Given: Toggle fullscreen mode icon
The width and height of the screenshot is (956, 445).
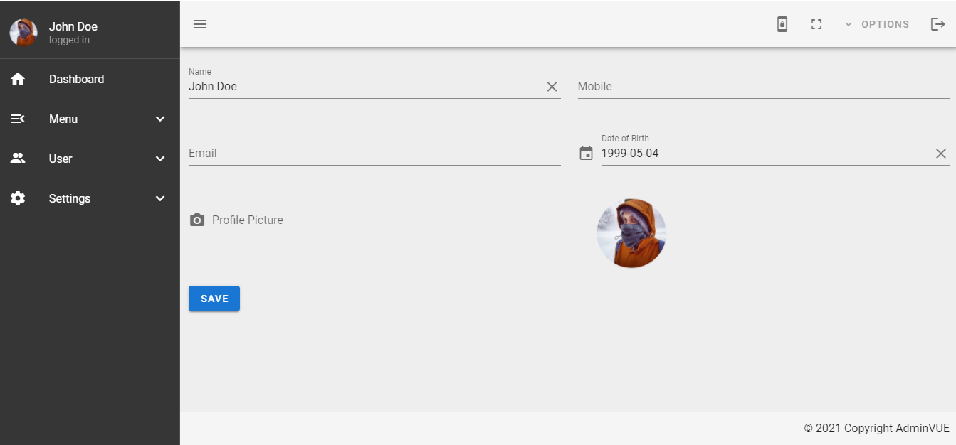Looking at the screenshot, I should pos(816,24).
